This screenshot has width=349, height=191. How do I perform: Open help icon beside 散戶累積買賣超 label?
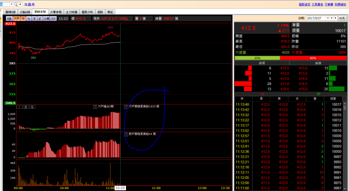click(x=126, y=134)
